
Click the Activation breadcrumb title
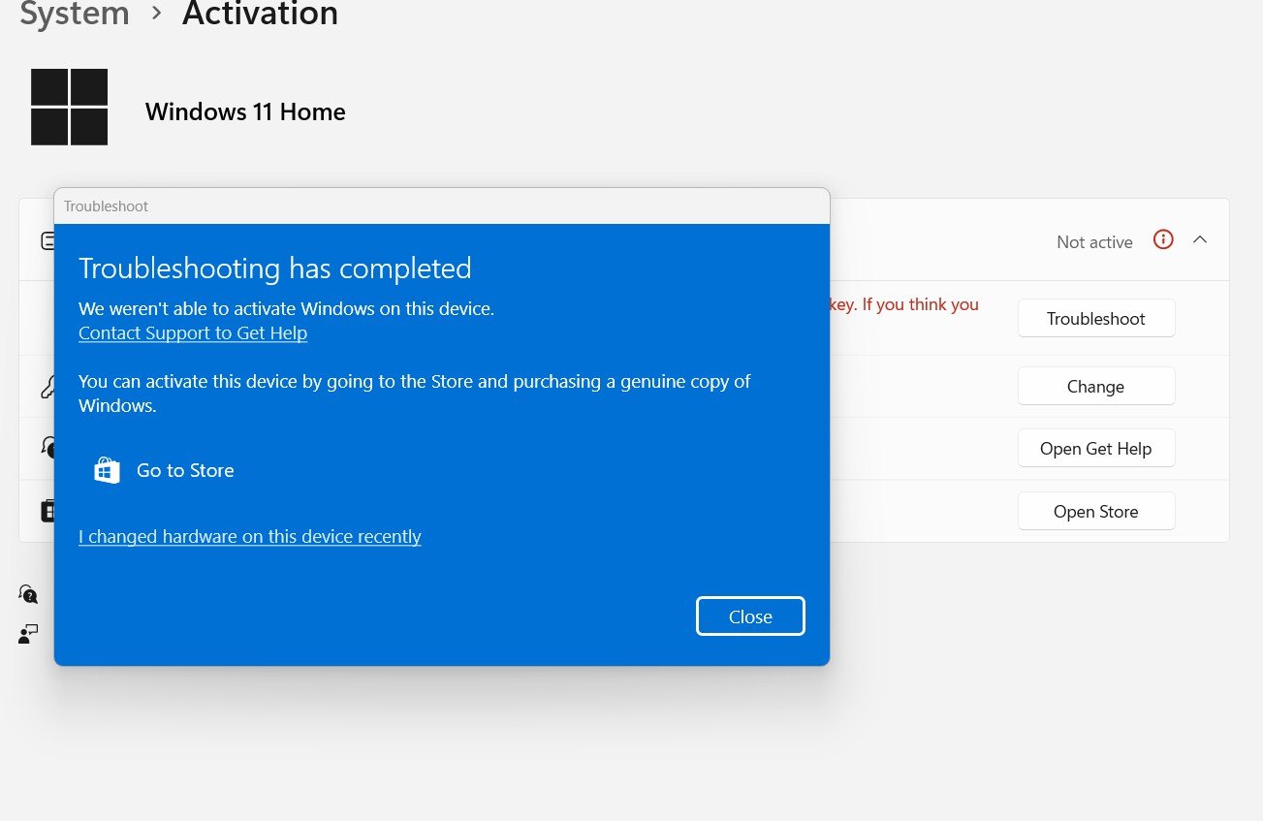pos(260,15)
